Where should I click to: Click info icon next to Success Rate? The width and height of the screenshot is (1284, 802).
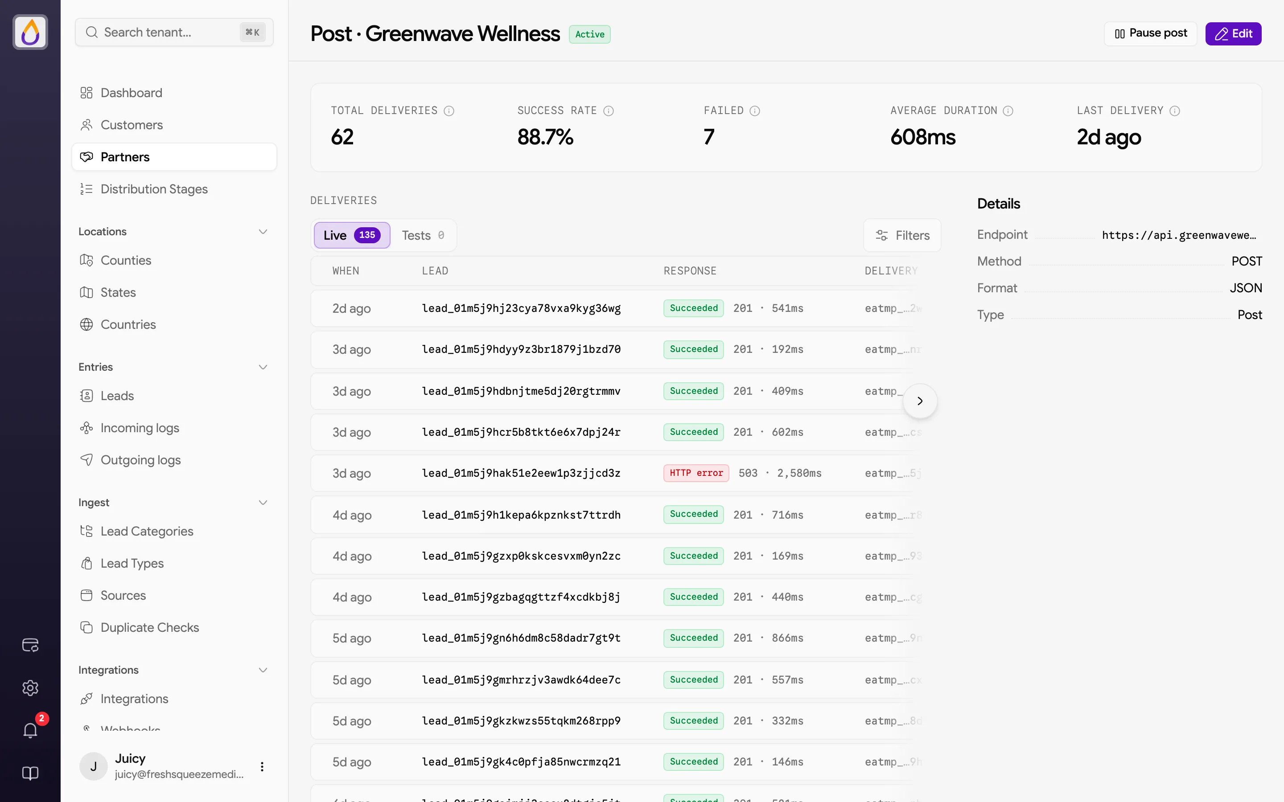[x=609, y=111]
